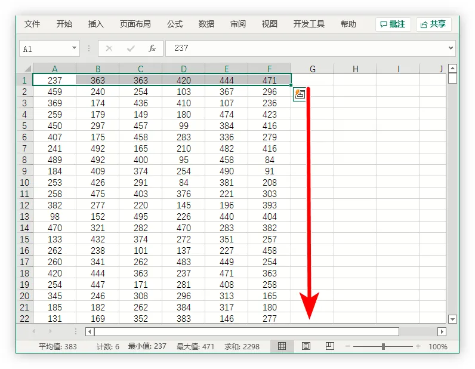Click the 求和: 2298 status entry
Image resolution: width=475 pixels, height=369 pixels.
pos(242,346)
